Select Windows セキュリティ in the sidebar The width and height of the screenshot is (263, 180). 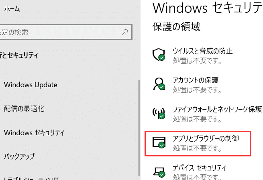pos(34,132)
